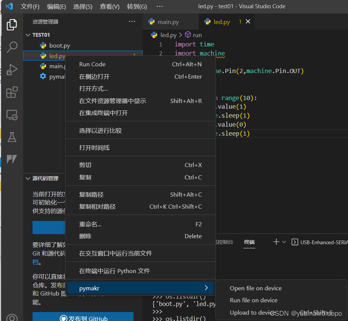This screenshot has width=348, height=321.
Task: Open the 查看(V) menu
Action: (x=109, y=6)
